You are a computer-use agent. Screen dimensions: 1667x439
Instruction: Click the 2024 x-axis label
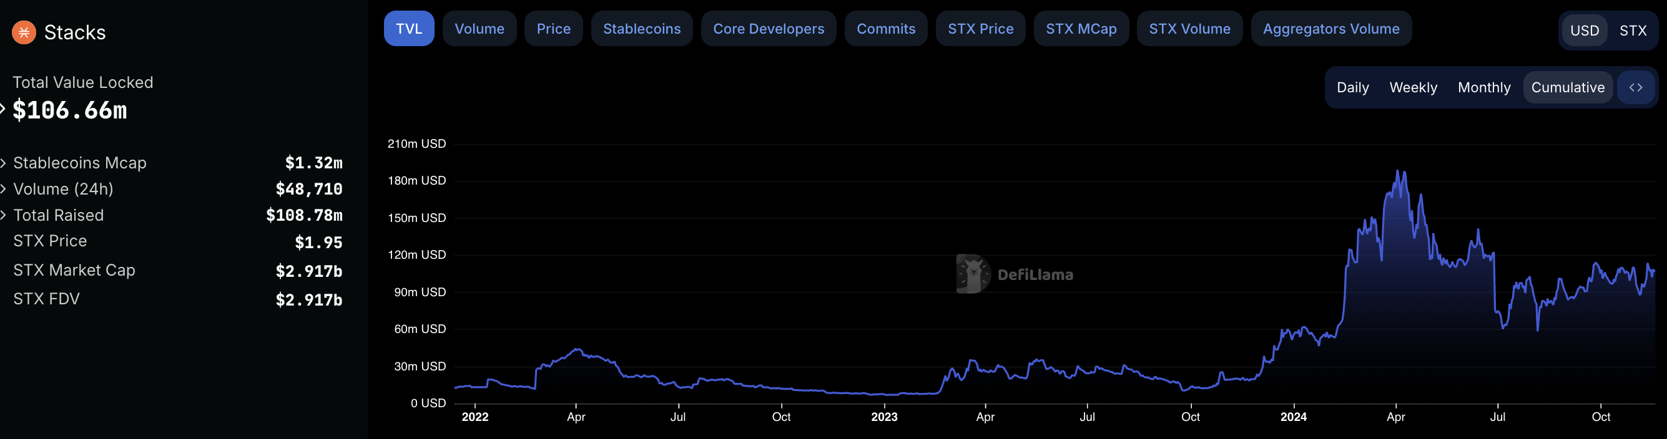tap(1293, 417)
